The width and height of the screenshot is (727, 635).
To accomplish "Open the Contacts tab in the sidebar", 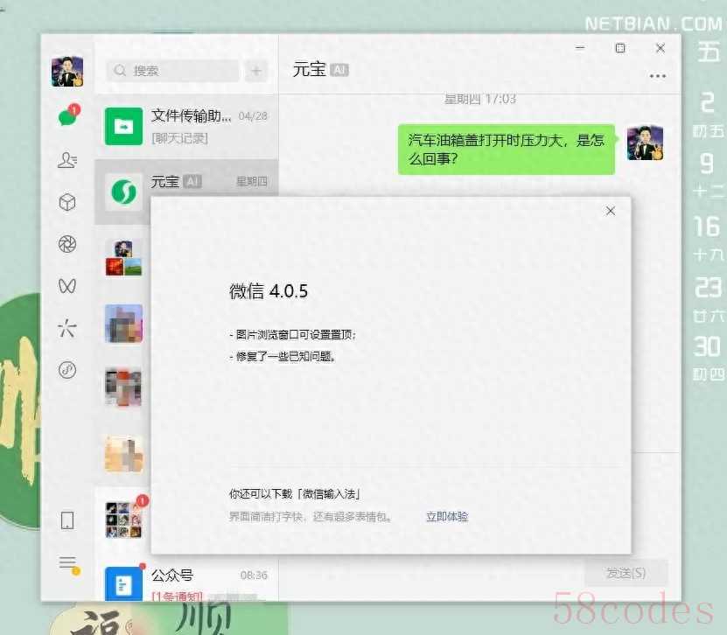I will point(67,160).
